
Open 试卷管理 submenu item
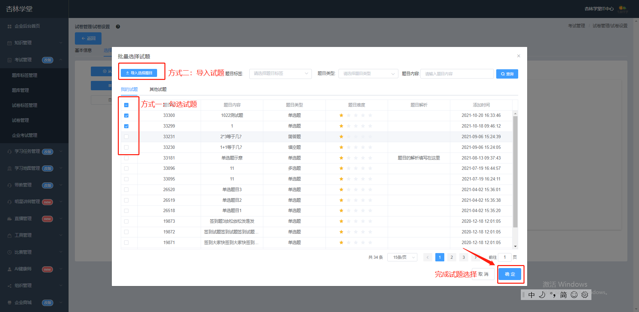click(34, 120)
